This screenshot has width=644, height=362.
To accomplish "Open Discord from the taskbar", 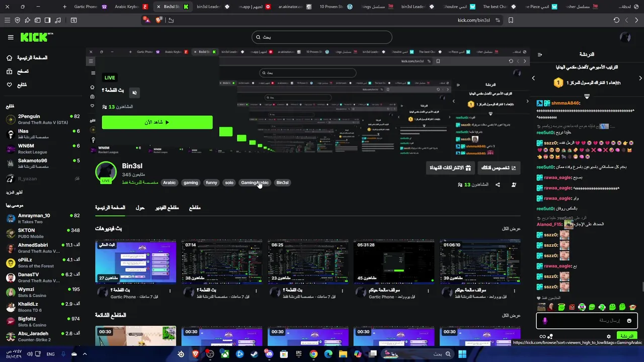I will 269,354.
